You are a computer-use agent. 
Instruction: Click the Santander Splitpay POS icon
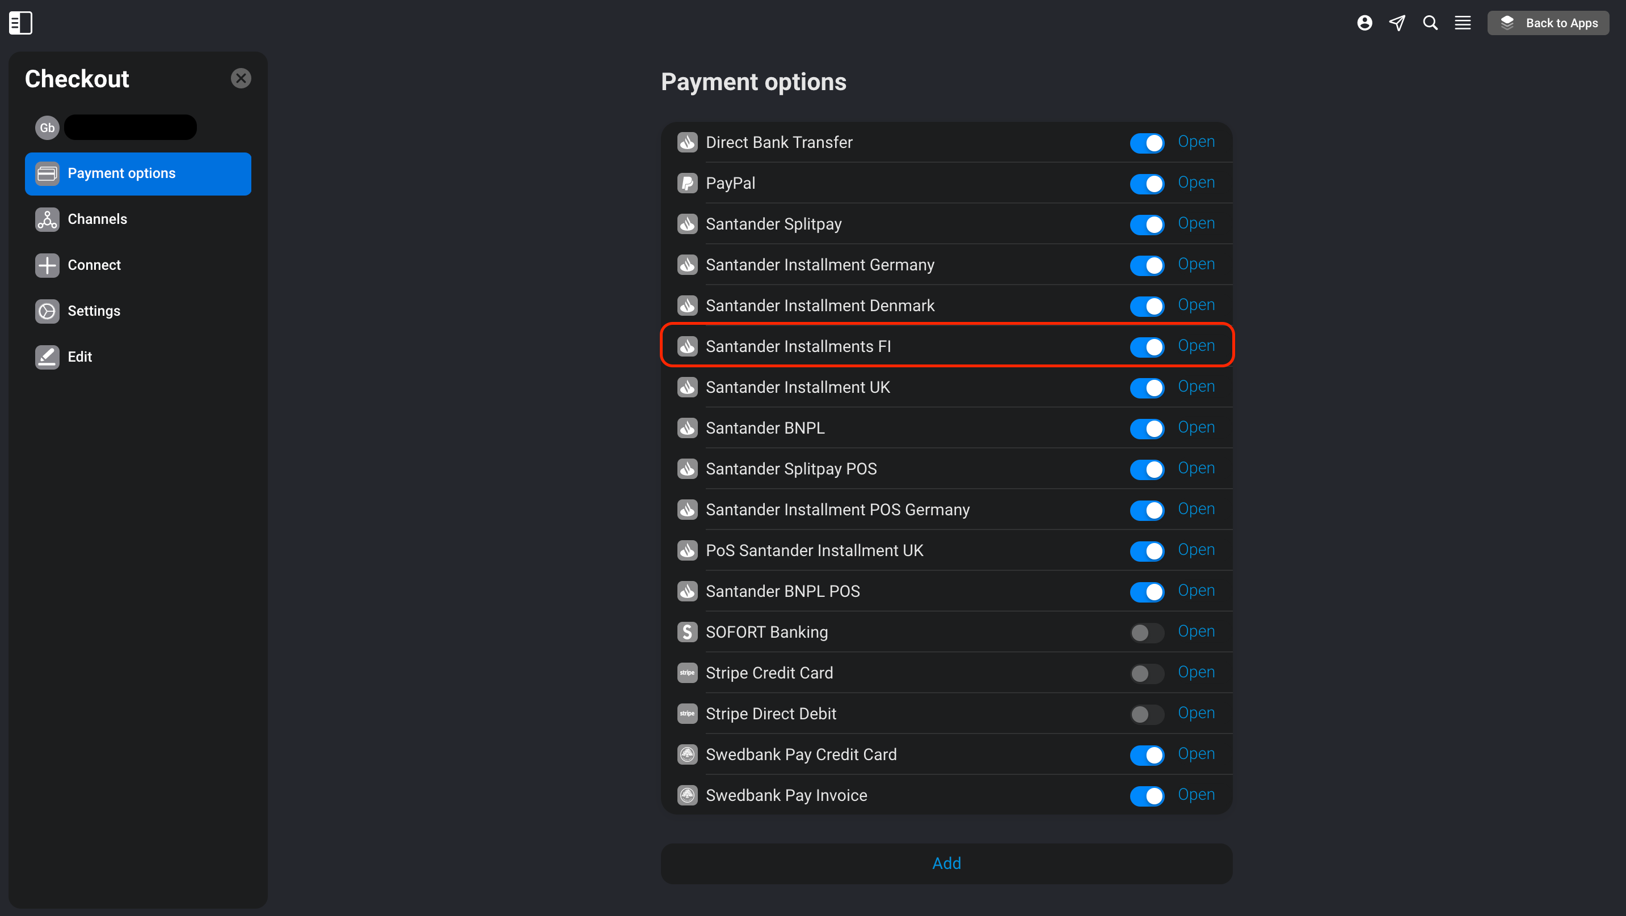(688, 469)
